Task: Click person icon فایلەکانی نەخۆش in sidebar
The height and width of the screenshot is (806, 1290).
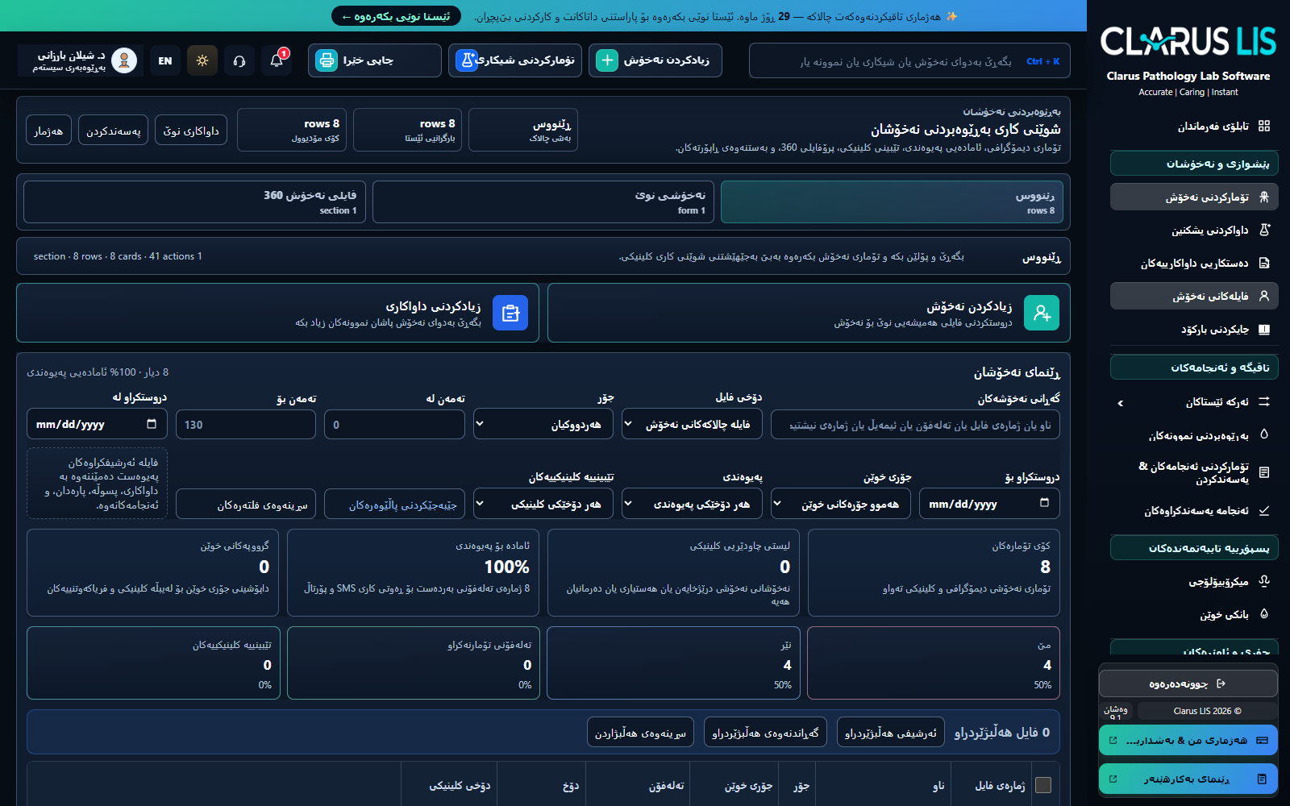Action: click(1264, 296)
